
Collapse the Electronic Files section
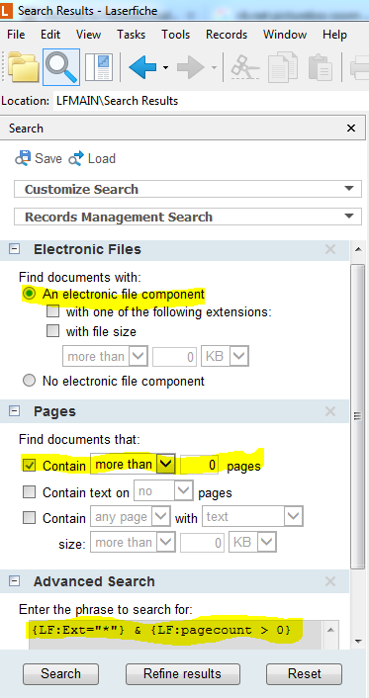click(x=15, y=249)
